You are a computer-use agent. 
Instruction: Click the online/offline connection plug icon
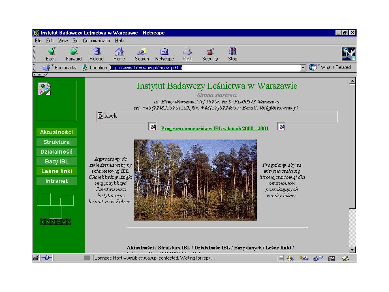46,258
